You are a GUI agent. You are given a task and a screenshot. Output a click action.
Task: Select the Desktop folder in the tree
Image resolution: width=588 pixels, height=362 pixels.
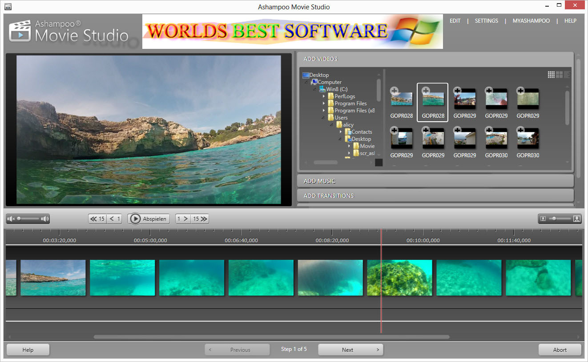coord(319,75)
